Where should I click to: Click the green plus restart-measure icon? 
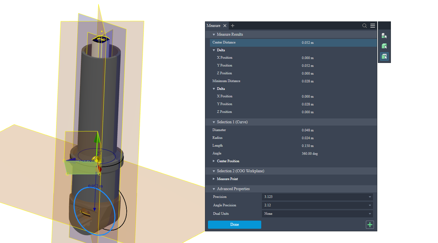point(370,225)
